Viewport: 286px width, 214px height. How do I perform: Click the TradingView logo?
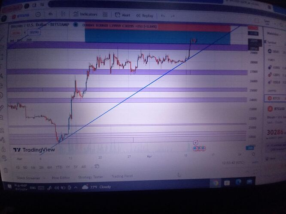(34, 150)
